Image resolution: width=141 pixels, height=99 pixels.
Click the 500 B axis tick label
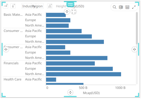pos(83,88)
